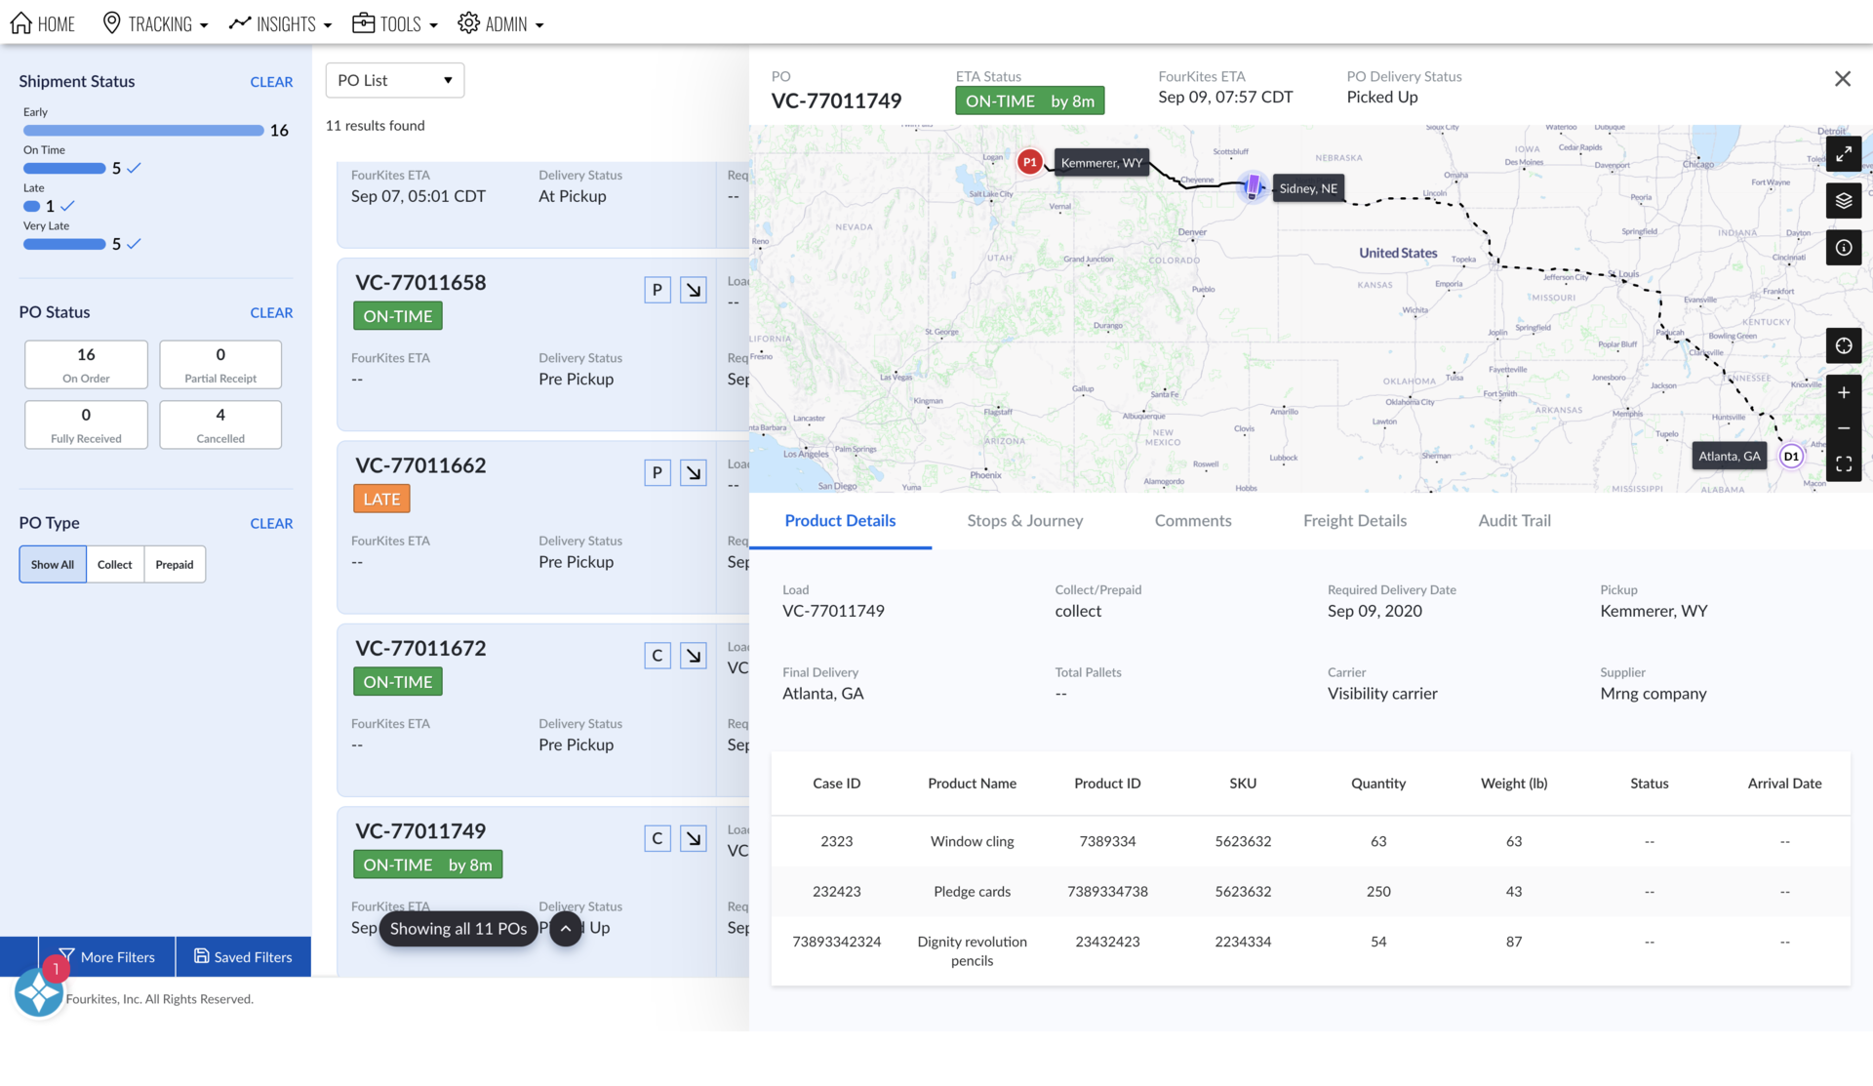
Task: Recenter map with crosshair icon
Action: click(x=1843, y=345)
